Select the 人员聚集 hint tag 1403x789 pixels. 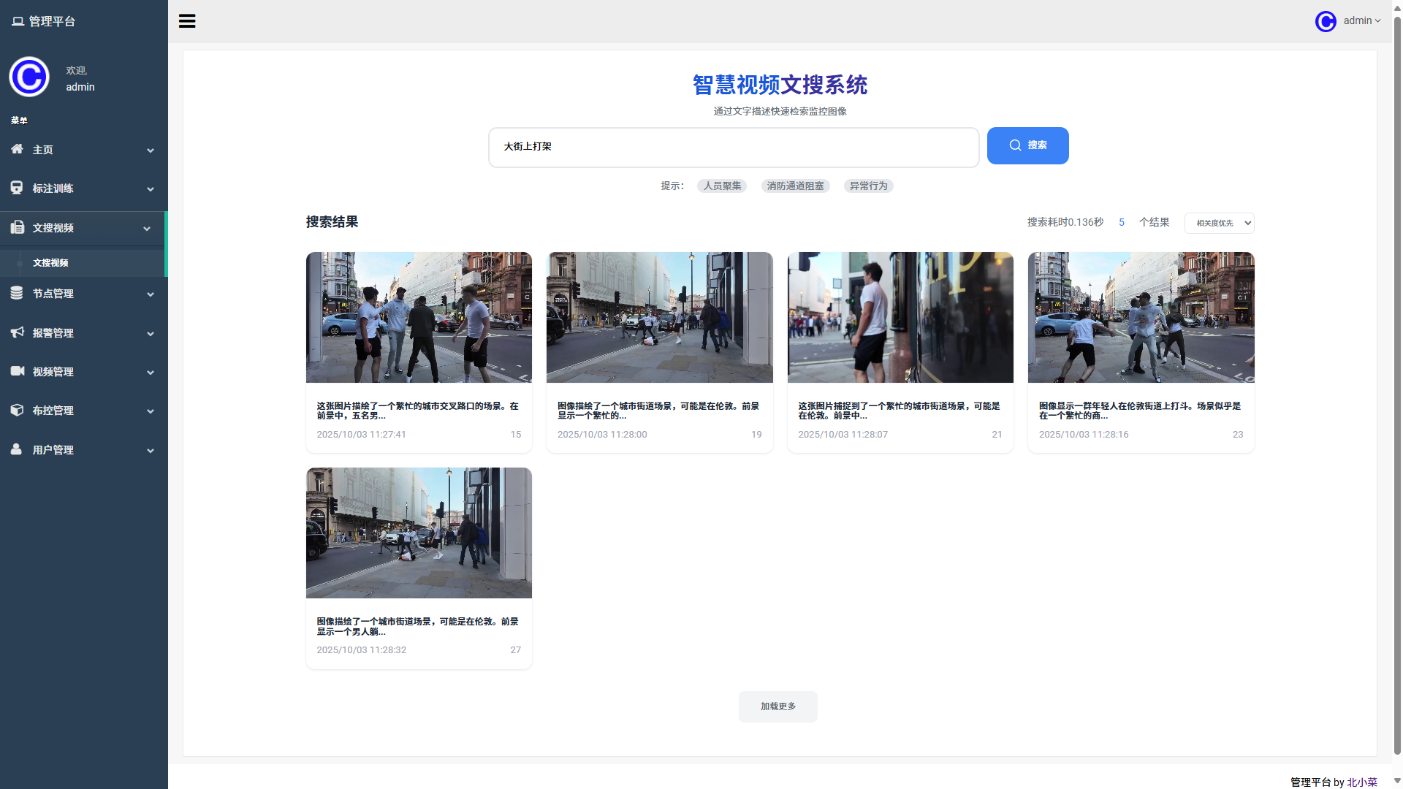click(x=722, y=186)
